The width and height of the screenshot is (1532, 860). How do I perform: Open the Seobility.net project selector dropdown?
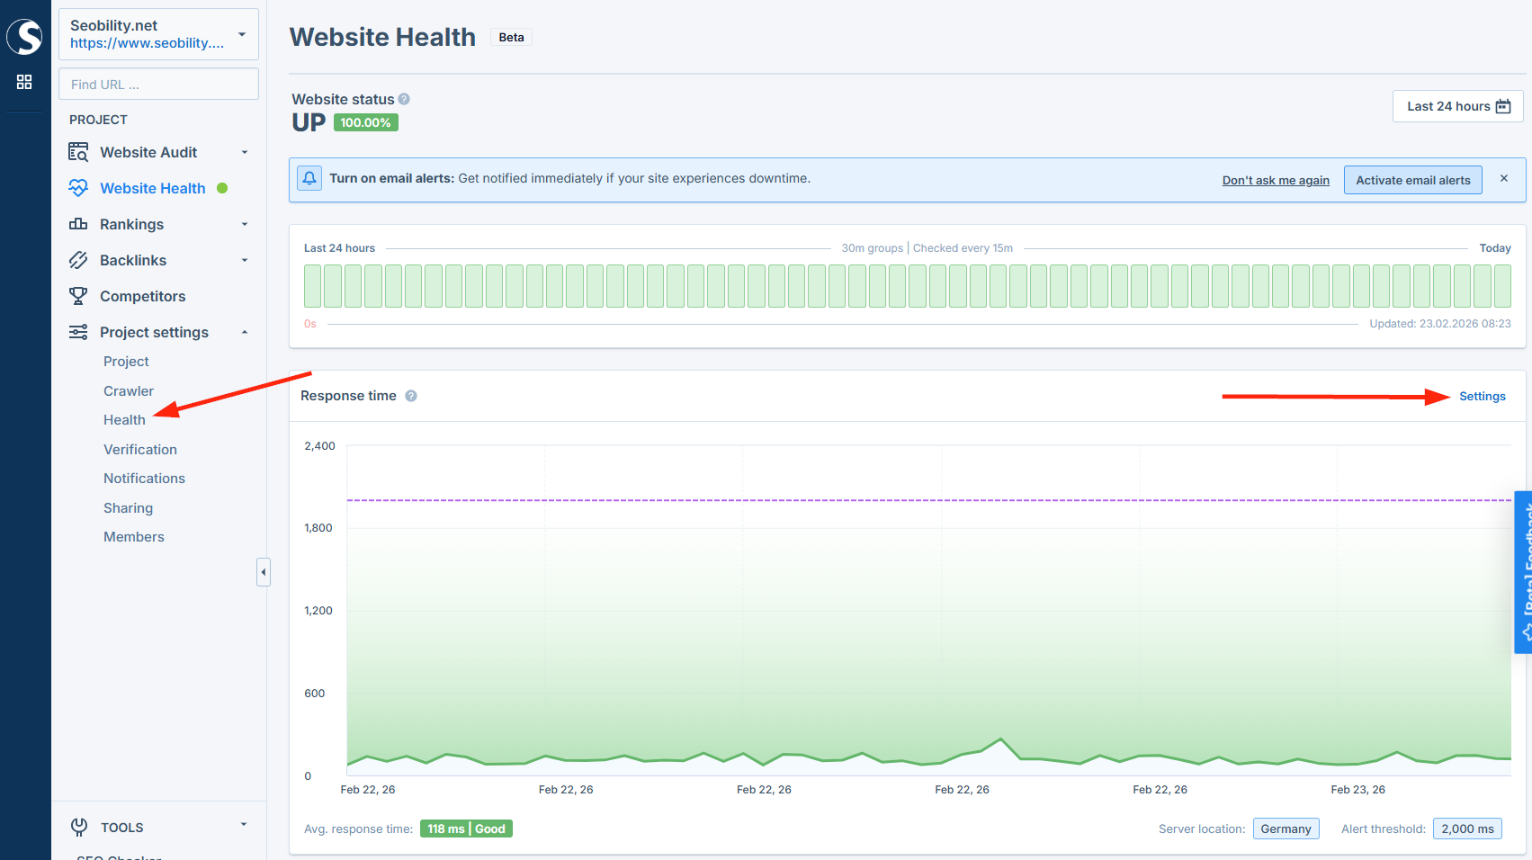pos(158,33)
